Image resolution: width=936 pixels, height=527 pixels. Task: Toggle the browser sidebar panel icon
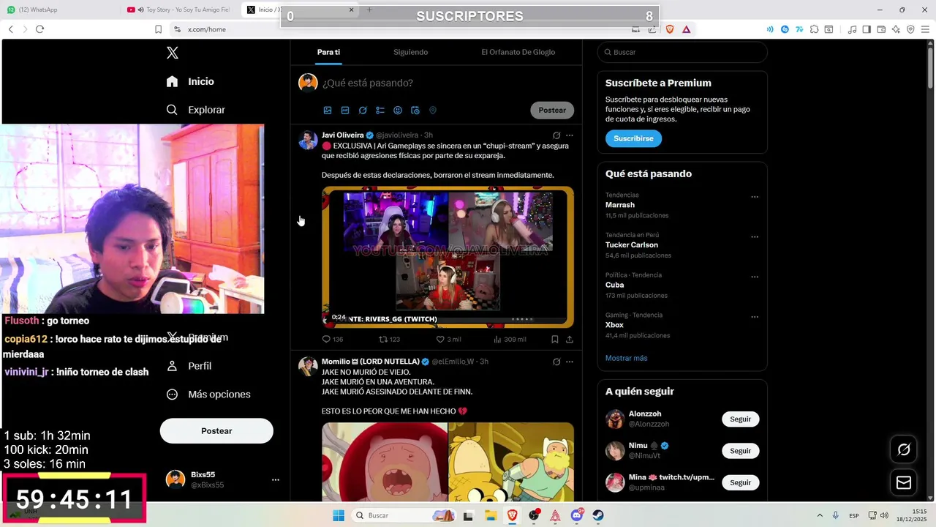point(867,29)
